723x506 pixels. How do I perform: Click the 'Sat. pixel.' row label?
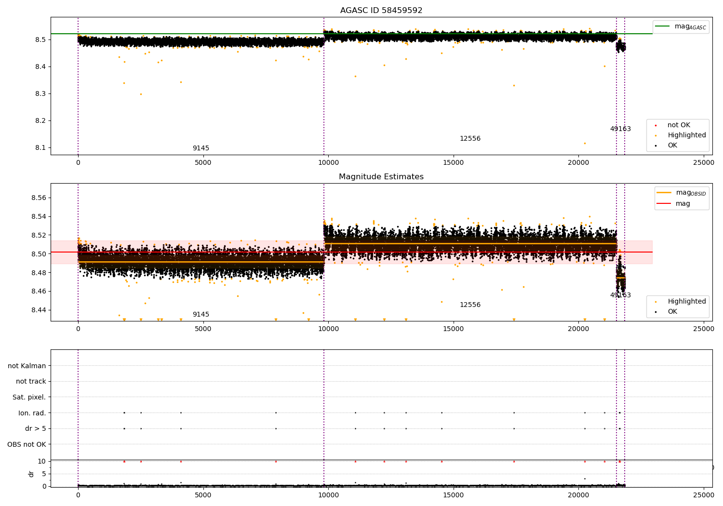pos(29,398)
